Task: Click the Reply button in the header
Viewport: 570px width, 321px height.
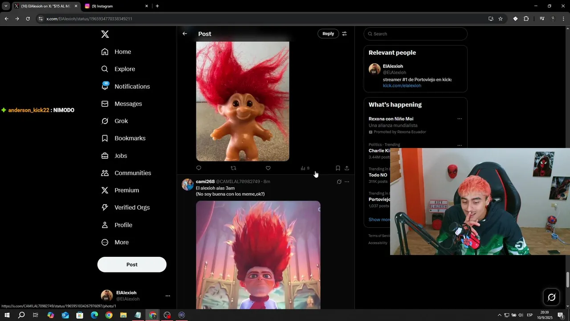Action: pyautogui.click(x=328, y=34)
